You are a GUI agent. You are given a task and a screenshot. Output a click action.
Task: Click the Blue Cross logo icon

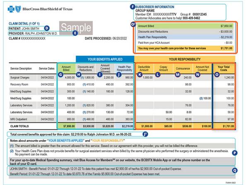(x=11, y=9)
